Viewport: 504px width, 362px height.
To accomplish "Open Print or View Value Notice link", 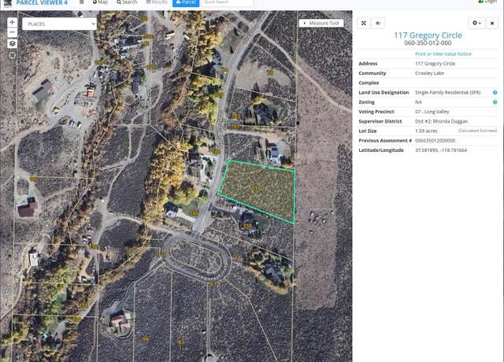I will [x=443, y=54].
